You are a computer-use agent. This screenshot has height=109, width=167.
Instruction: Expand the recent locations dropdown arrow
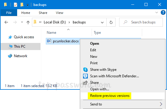pyautogui.click(x=22, y=22)
